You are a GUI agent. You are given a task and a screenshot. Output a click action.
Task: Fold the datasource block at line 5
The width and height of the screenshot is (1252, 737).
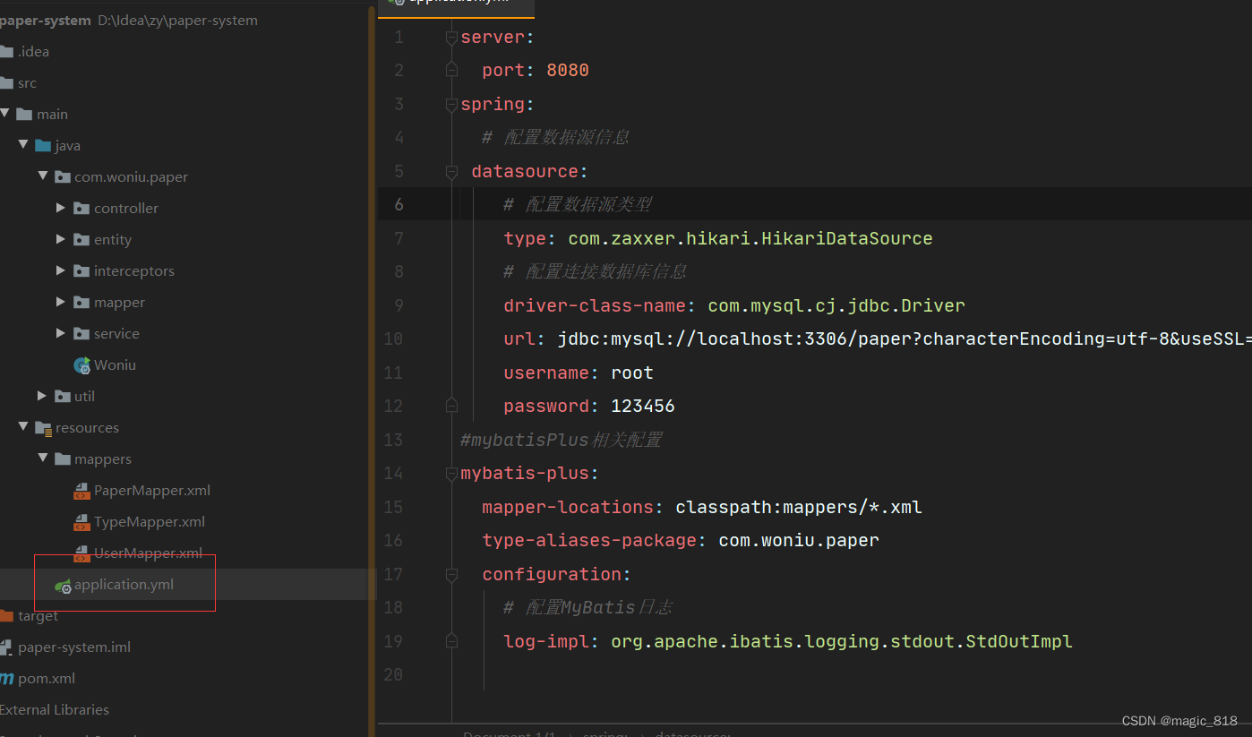451,171
